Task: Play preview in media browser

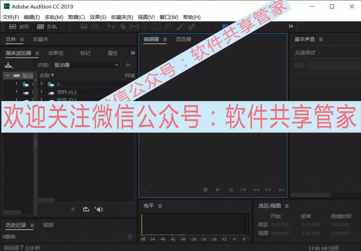Action: click(73, 209)
